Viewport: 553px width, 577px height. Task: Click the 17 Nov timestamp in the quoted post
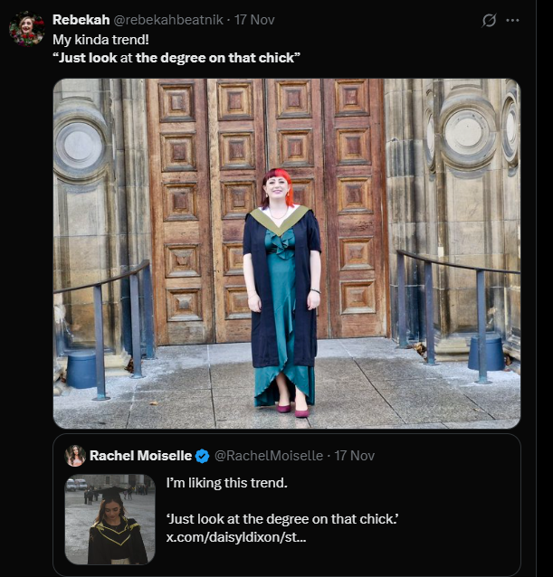click(x=356, y=456)
